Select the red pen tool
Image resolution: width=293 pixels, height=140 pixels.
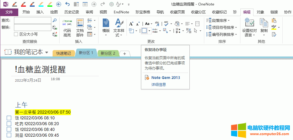(x=23, y=4)
